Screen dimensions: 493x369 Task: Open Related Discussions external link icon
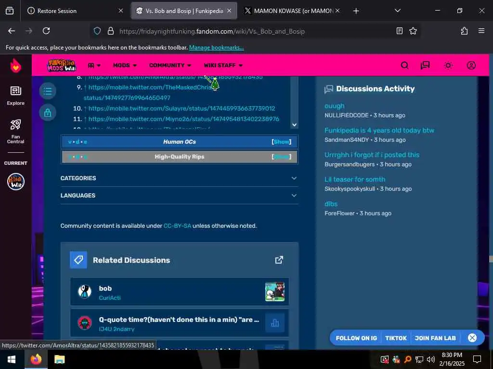[x=279, y=260]
